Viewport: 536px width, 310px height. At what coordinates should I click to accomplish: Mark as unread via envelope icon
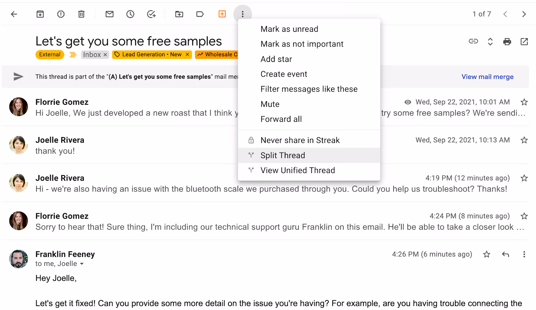pos(110,14)
